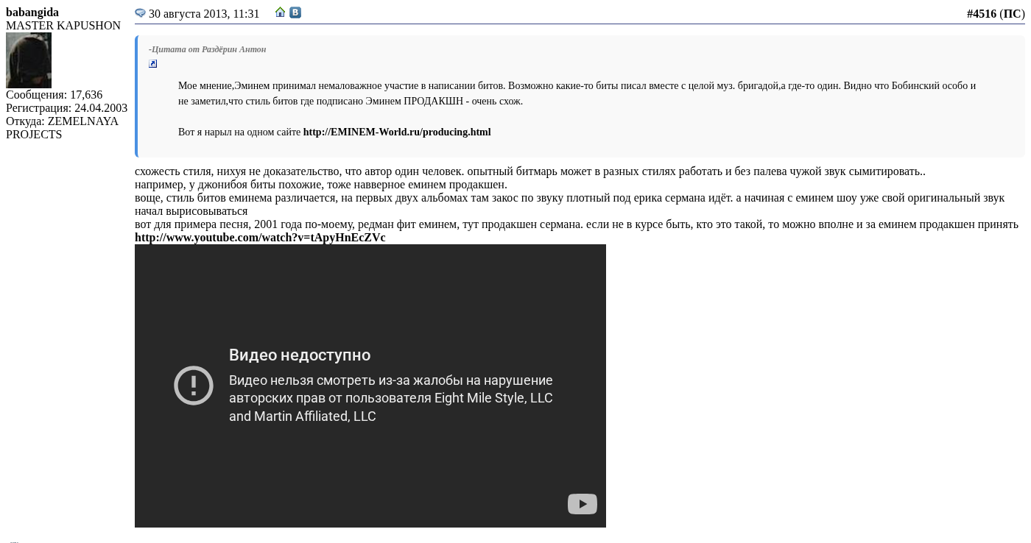The width and height of the screenshot is (1031, 543).
Task: Open babangida's avatar image
Action: point(29,60)
